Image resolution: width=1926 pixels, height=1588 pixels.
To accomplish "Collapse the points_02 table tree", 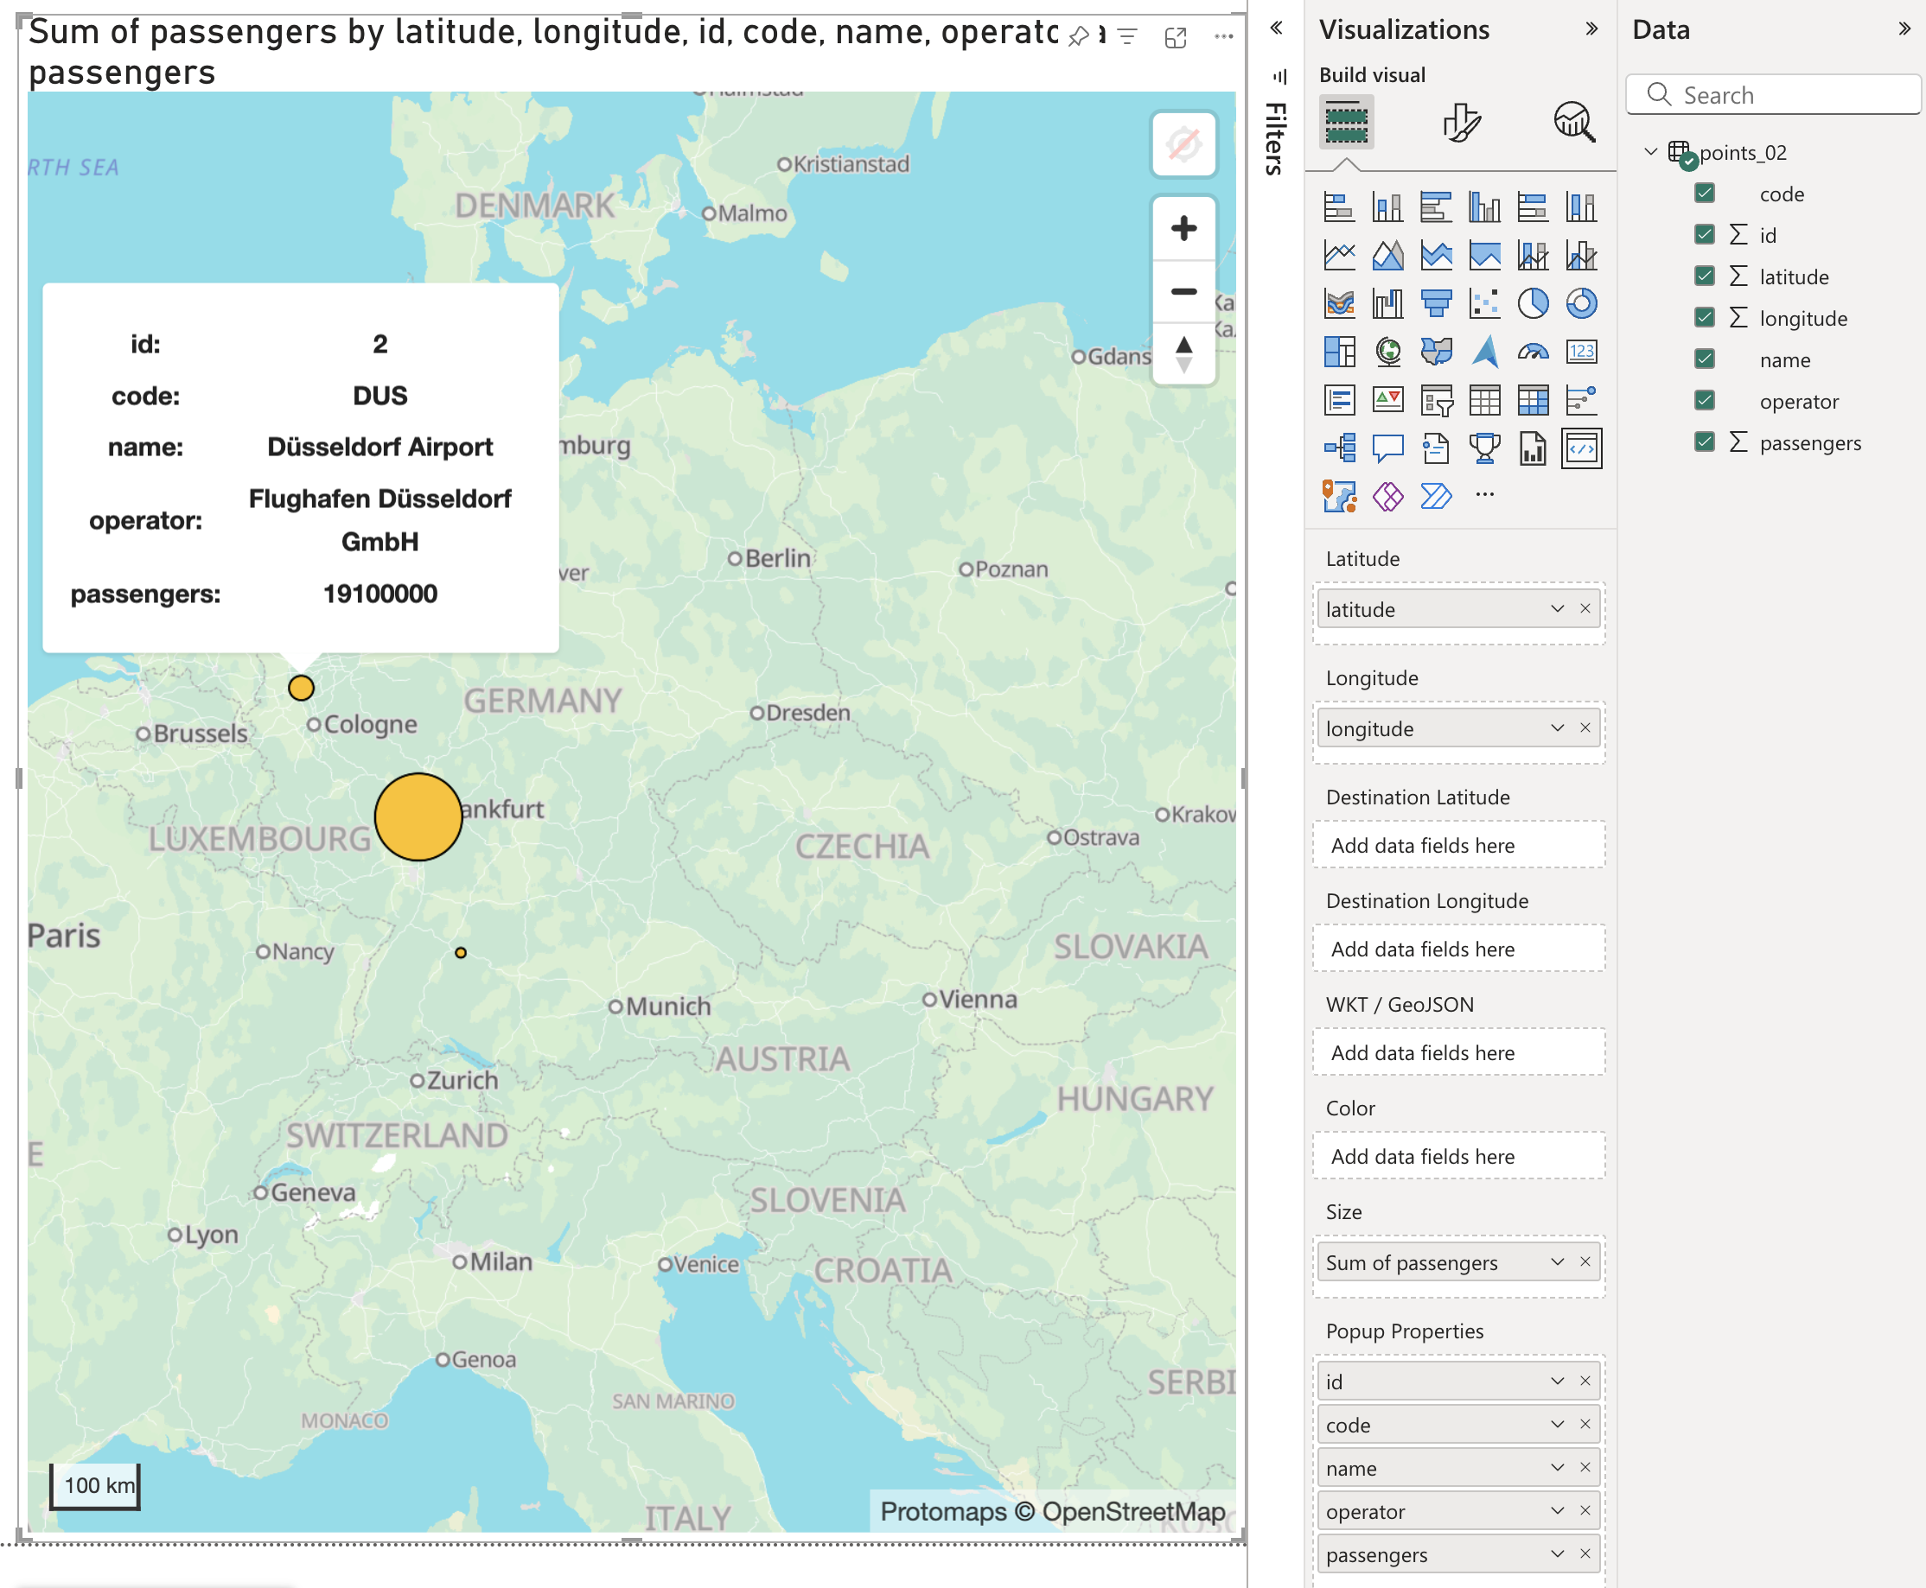I will [1650, 152].
